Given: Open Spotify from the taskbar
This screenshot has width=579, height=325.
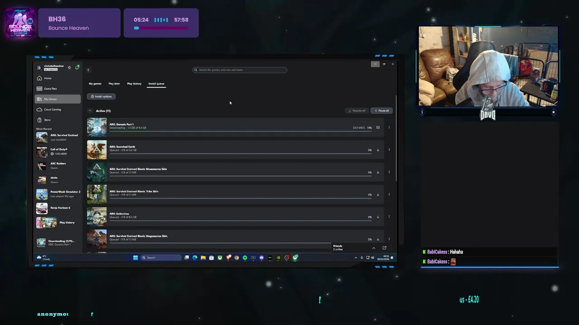Looking at the screenshot, I should point(245,258).
